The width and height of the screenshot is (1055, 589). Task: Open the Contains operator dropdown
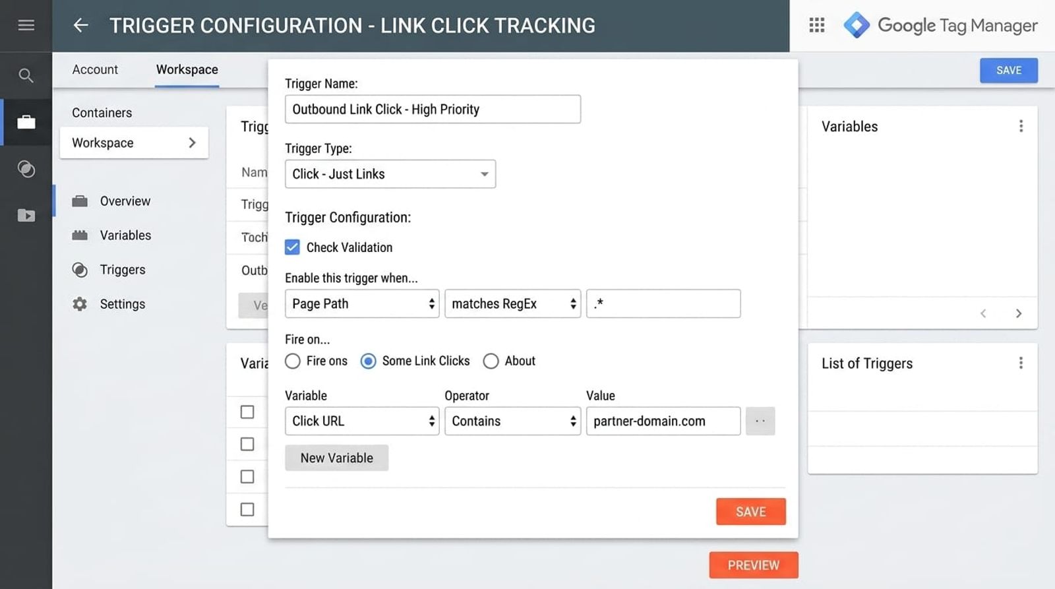[512, 421]
